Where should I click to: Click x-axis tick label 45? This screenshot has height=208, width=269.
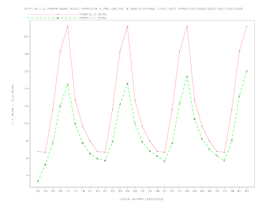pyautogui.click(x=150, y=191)
